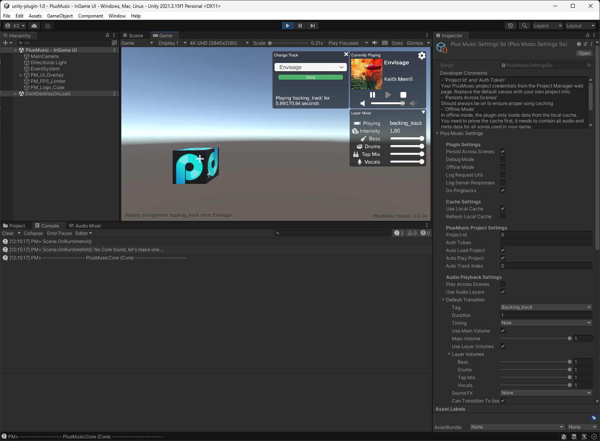The height and width of the screenshot is (441, 600).
Task: Enable Play Across Scenes checkbox
Action: pos(503,284)
